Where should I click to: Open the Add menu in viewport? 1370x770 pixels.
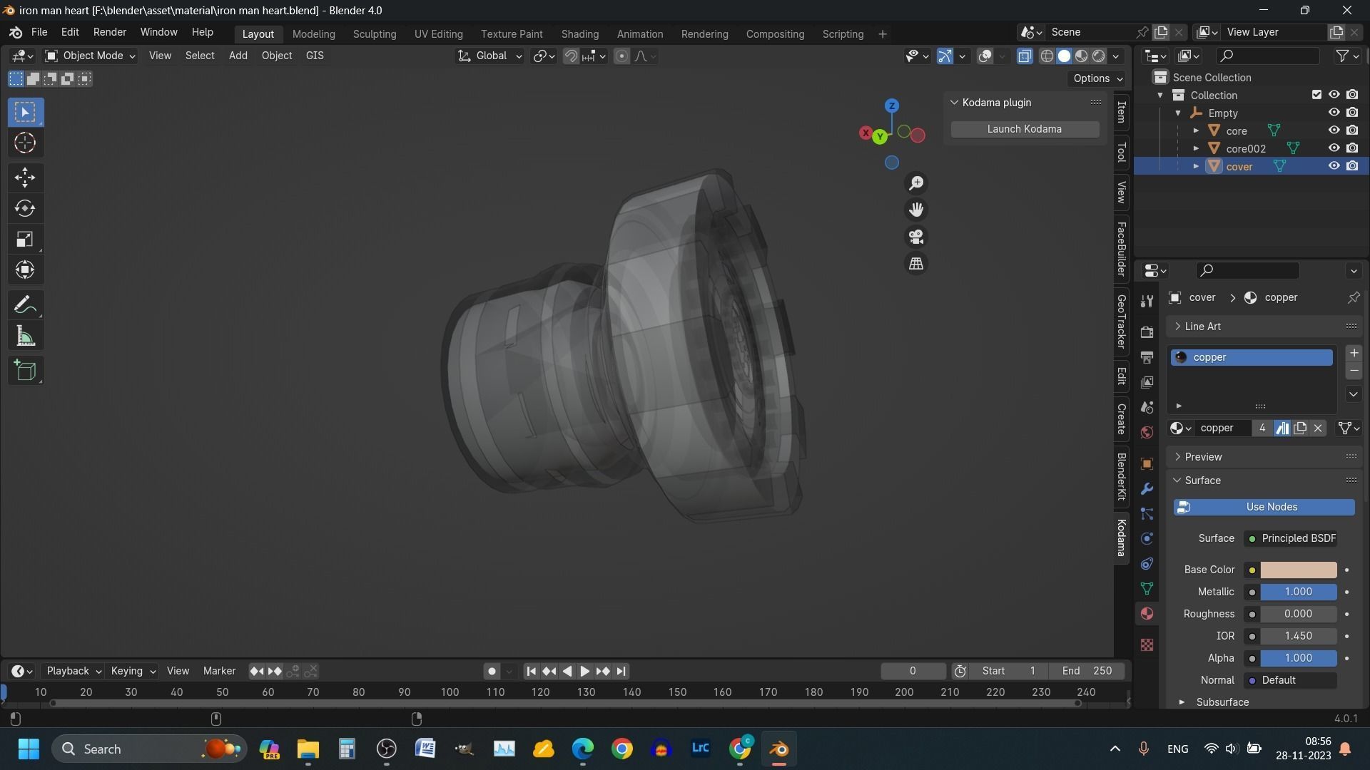[238, 56]
